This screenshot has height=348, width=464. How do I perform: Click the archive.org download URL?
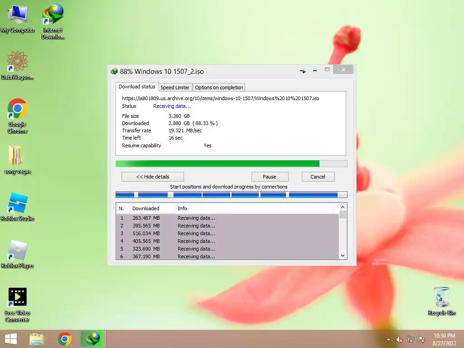tap(221, 98)
